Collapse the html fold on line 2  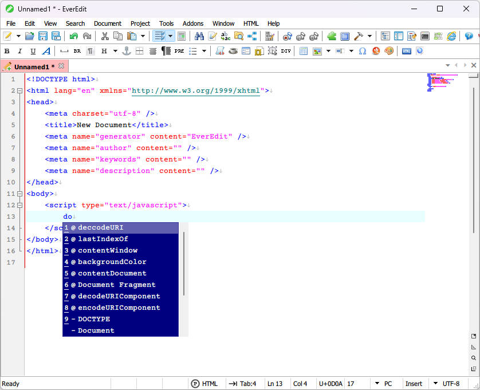click(x=20, y=90)
